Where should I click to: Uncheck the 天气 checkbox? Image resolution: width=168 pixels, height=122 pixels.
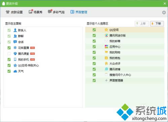click(x=9, y=71)
